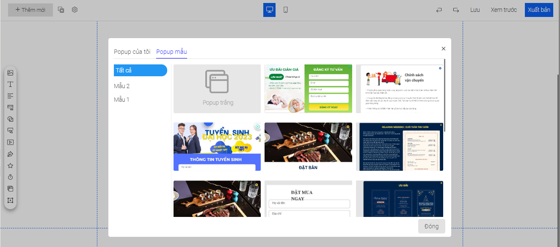The image size is (560, 247).
Task: Open settings gear in top toolbar
Action: tap(74, 10)
